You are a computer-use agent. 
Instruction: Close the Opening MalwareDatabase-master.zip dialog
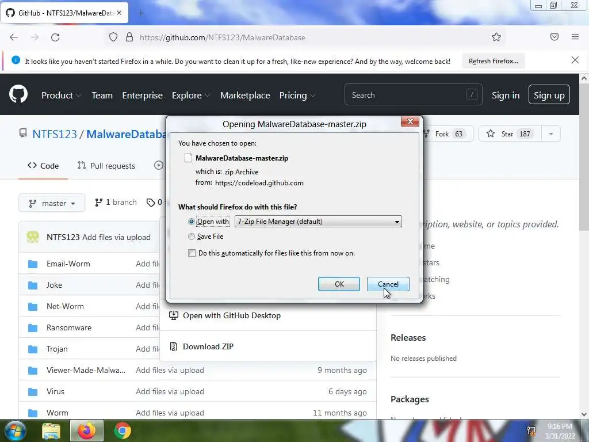tap(410, 121)
